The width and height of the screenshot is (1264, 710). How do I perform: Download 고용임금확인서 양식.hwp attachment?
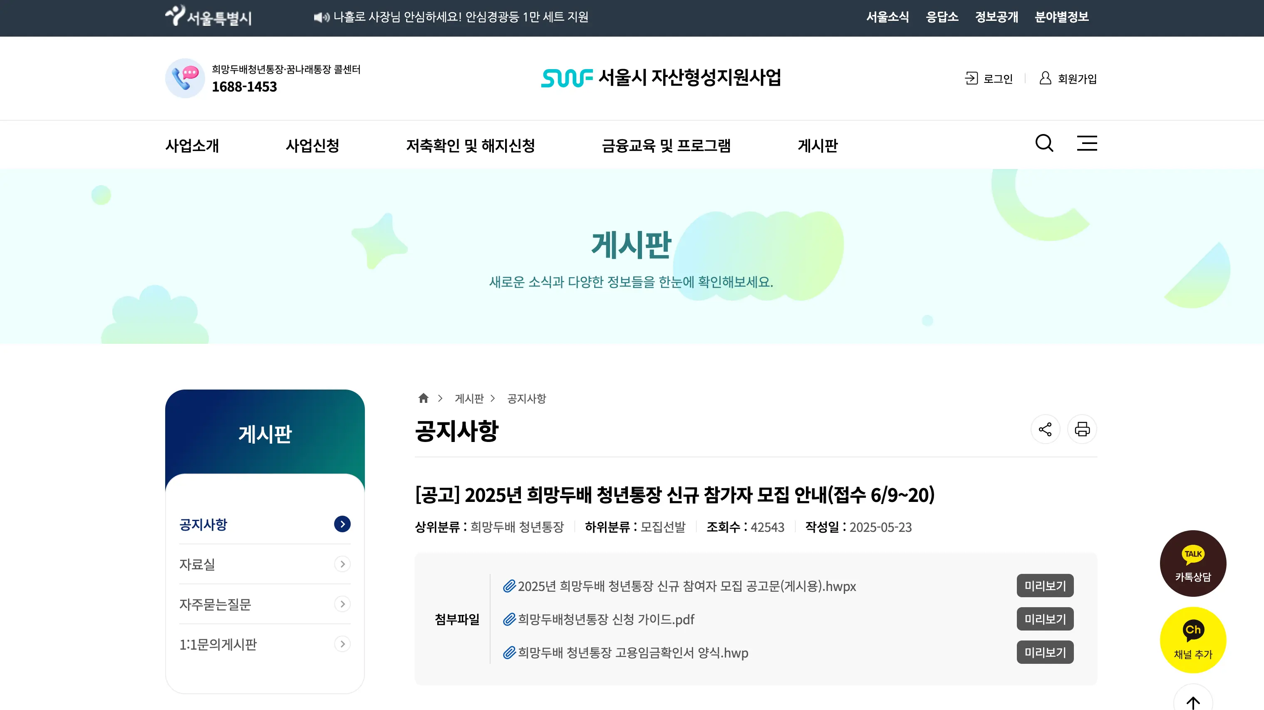point(633,653)
